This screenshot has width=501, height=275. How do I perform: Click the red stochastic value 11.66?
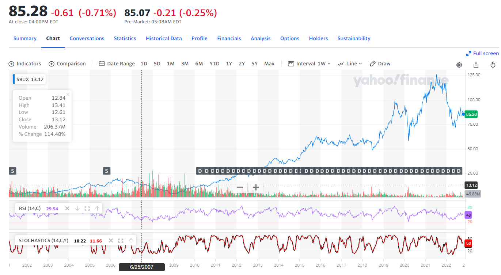coord(96,241)
